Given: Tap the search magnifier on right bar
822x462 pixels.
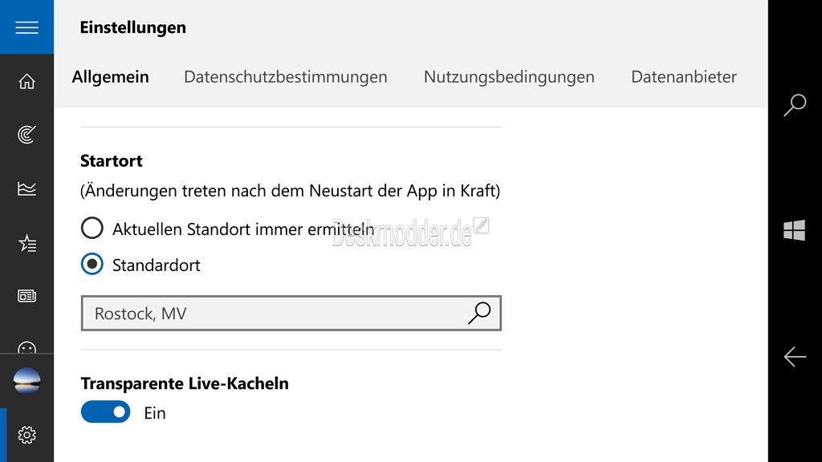Looking at the screenshot, I should pyautogui.click(x=795, y=105).
